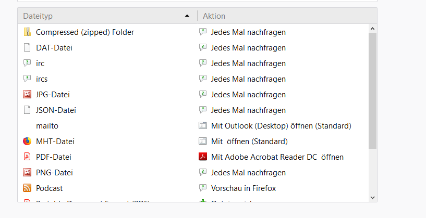Open the action dropdown for mailto
This screenshot has height=218, width=426.
pyautogui.click(x=281, y=126)
